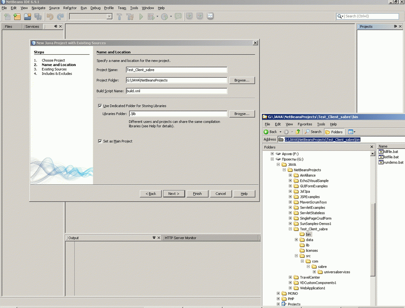The width and height of the screenshot is (405, 308).
Task: Open the Profile menu in NetBeans
Action: click(109, 8)
